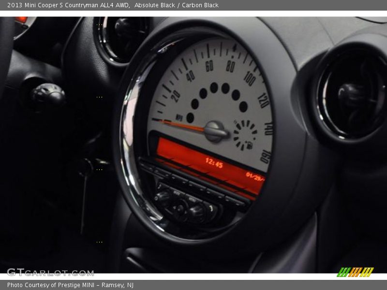The height and width of the screenshot is (290, 387).
Task: Click the 'Photo Courtesy of Prestige MINI - Ramsey, NJ' caption
Action: click(70, 285)
